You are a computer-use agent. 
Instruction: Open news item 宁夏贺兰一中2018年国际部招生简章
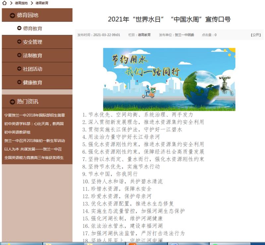click(34, 115)
